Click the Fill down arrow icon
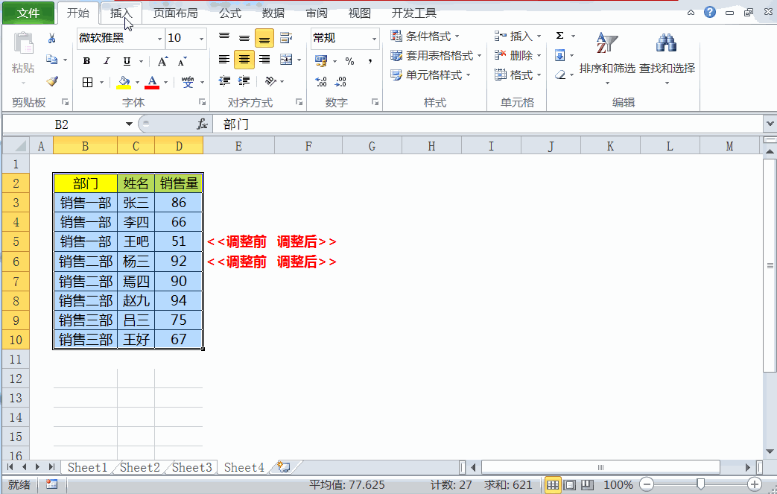The image size is (777, 494). pyautogui.click(x=560, y=55)
